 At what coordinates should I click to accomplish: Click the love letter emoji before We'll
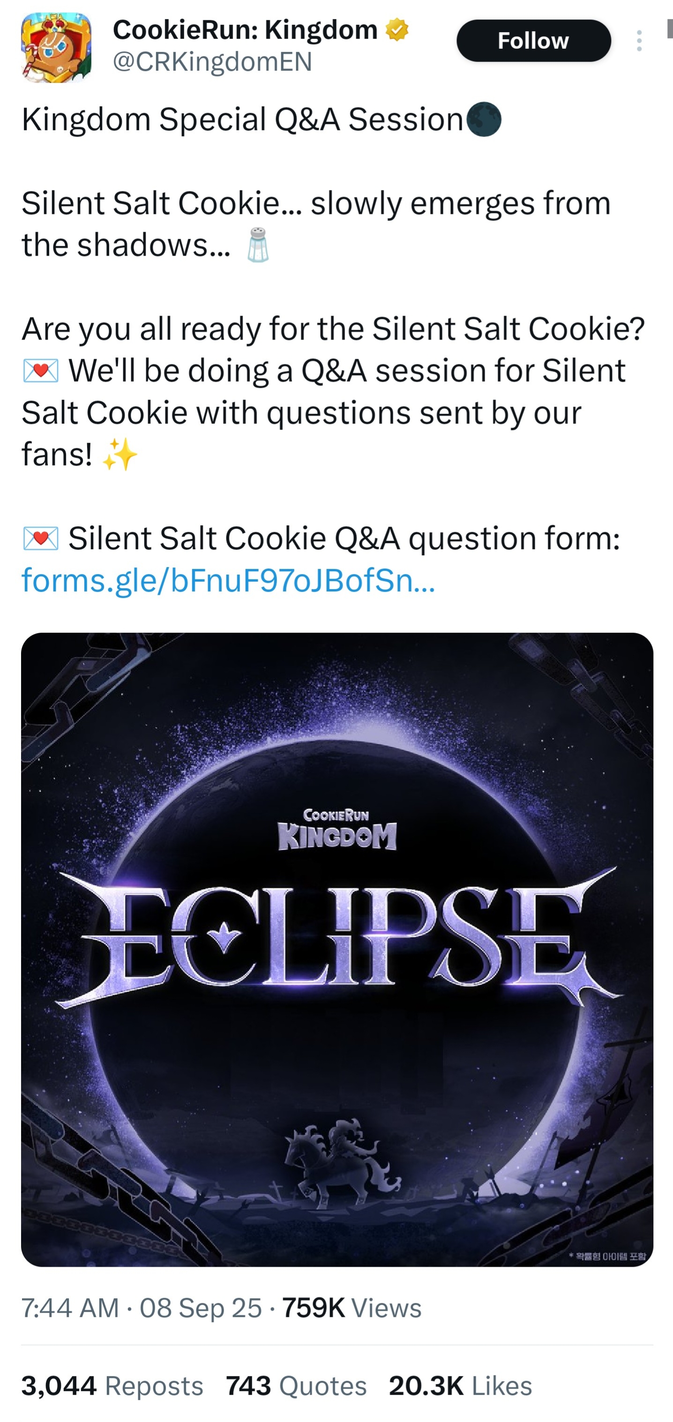pyautogui.click(x=41, y=371)
